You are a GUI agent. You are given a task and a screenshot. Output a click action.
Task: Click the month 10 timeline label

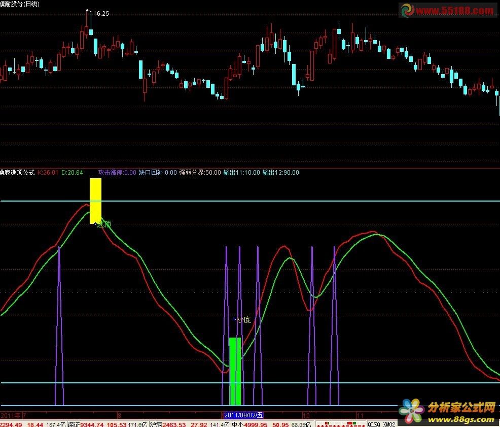coord(306,415)
